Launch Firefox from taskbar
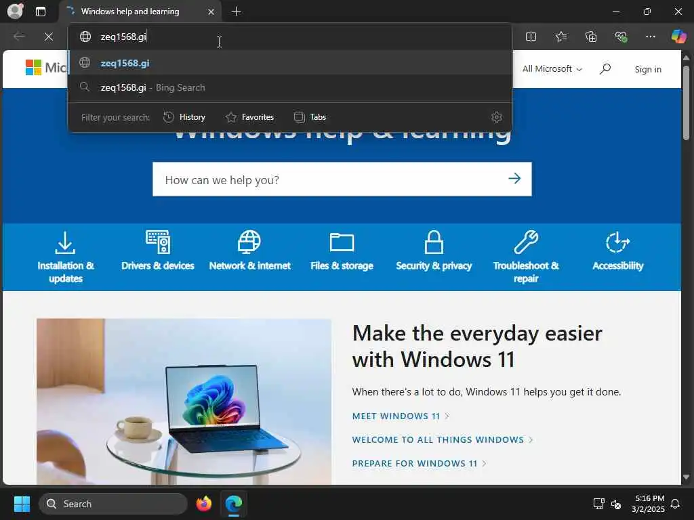This screenshot has height=520, width=694. point(203,504)
